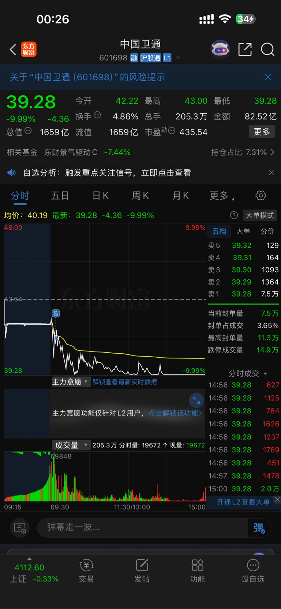Tap the L1 quote level tag
Screen dimensions: 281x609
(x=167, y=58)
